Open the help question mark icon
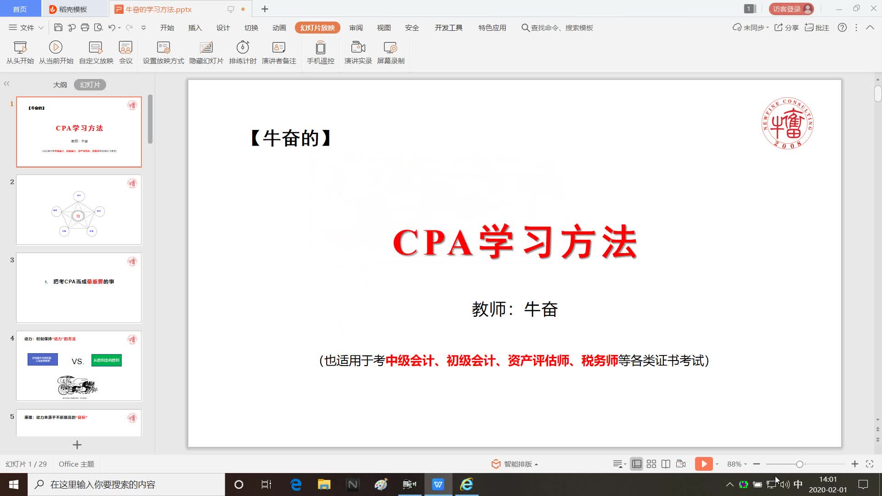The height and width of the screenshot is (496, 882). 842,28
